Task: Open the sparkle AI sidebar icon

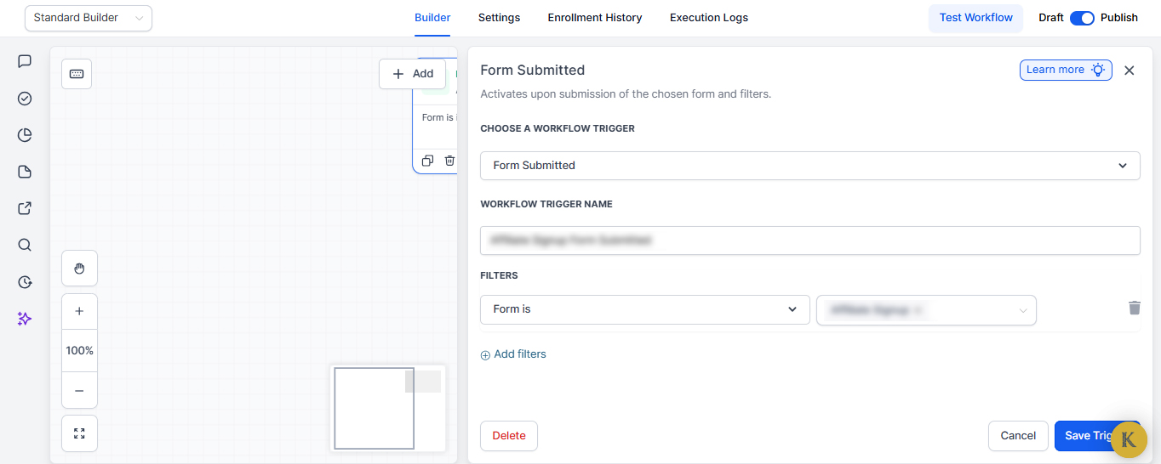Action: pos(25,319)
